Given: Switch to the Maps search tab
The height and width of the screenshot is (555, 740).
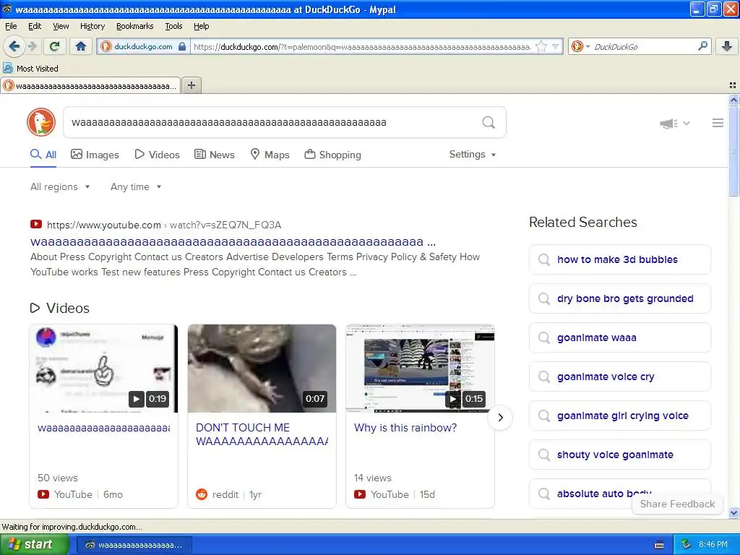Looking at the screenshot, I should click(270, 155).
